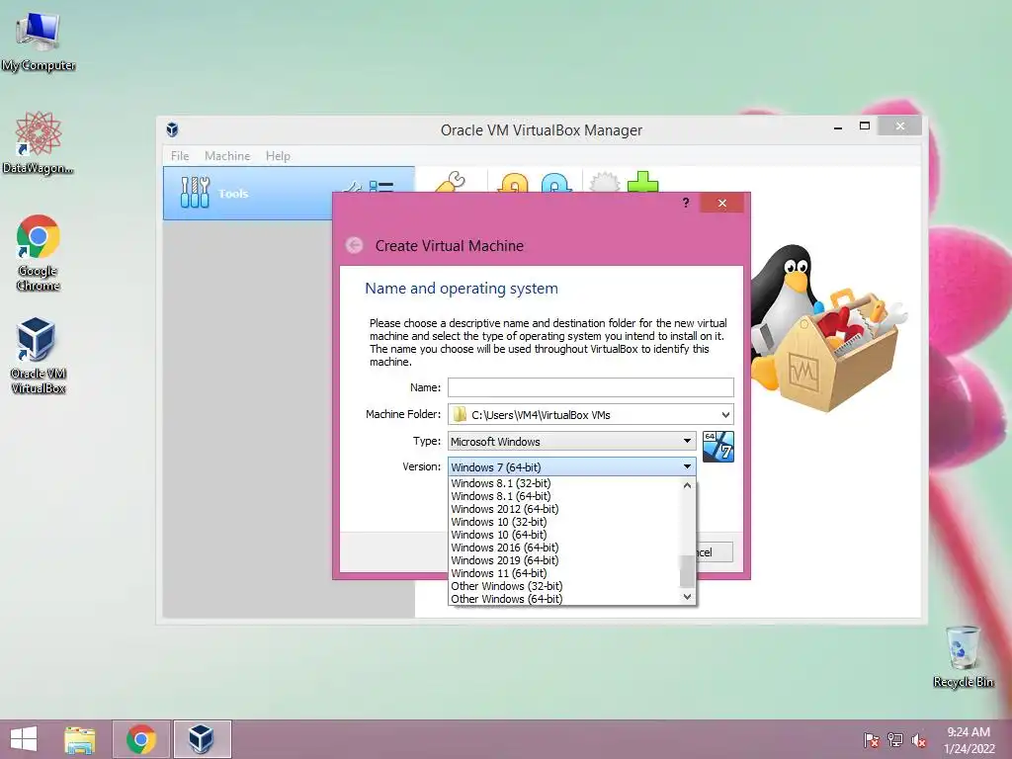
Task: Pick Windows 2016 (64-bit) version
Action: 505,548
